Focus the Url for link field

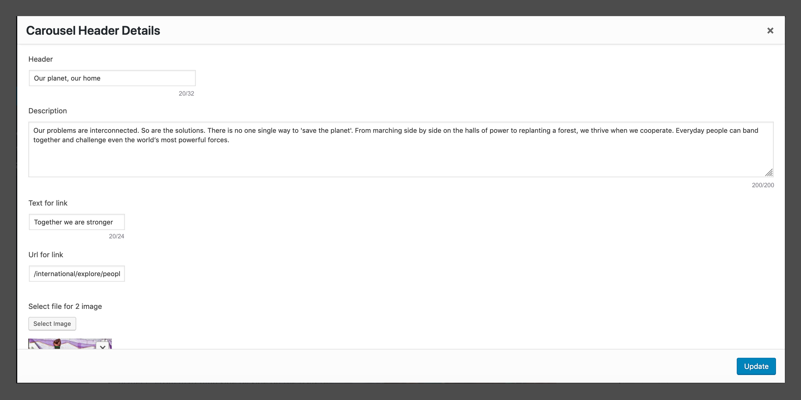click(x=77, y=274)
